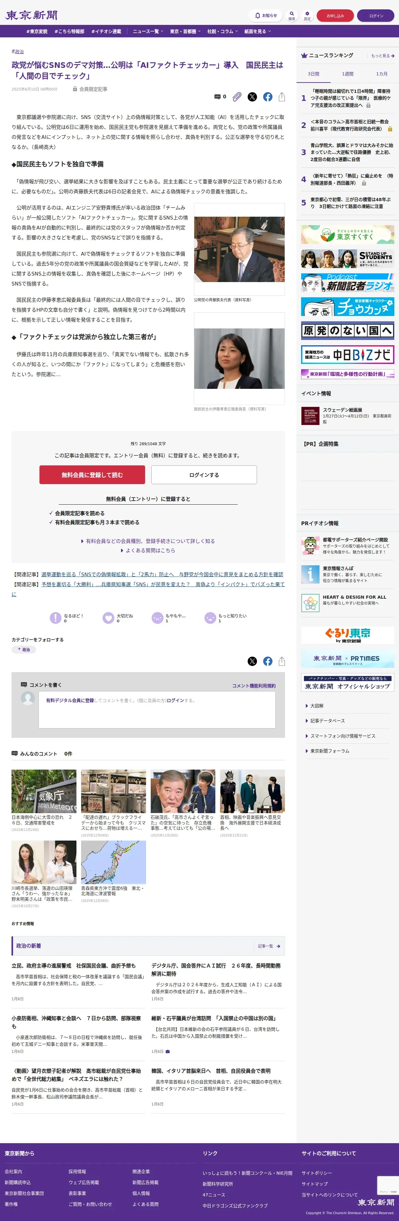Share article on Facebook near title
Screen dimensions: 399x1221
(268, 97)
